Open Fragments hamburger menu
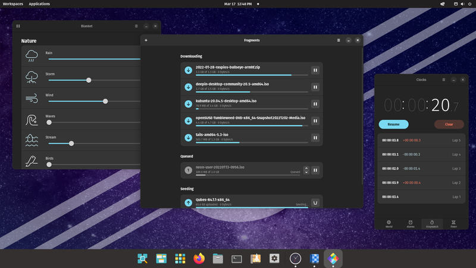 click(x=339, y=40)
